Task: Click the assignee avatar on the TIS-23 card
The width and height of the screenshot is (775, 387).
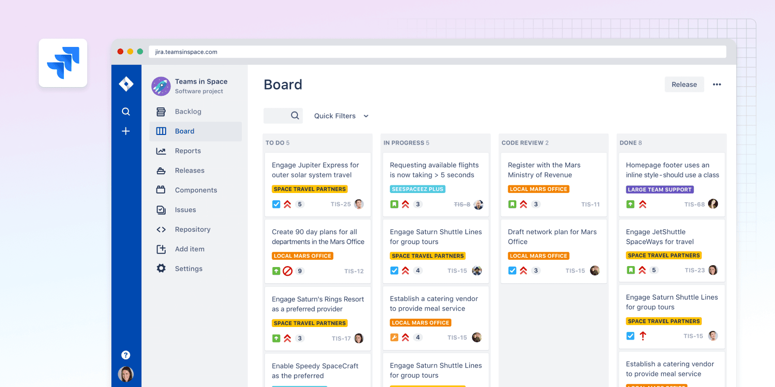Action: tap(713, 270)
